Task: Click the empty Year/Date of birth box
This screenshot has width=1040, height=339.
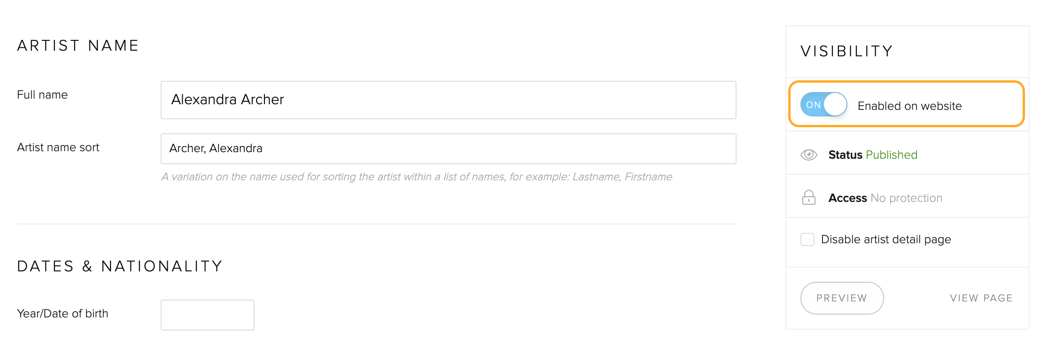Action: [x=207, y=315]
